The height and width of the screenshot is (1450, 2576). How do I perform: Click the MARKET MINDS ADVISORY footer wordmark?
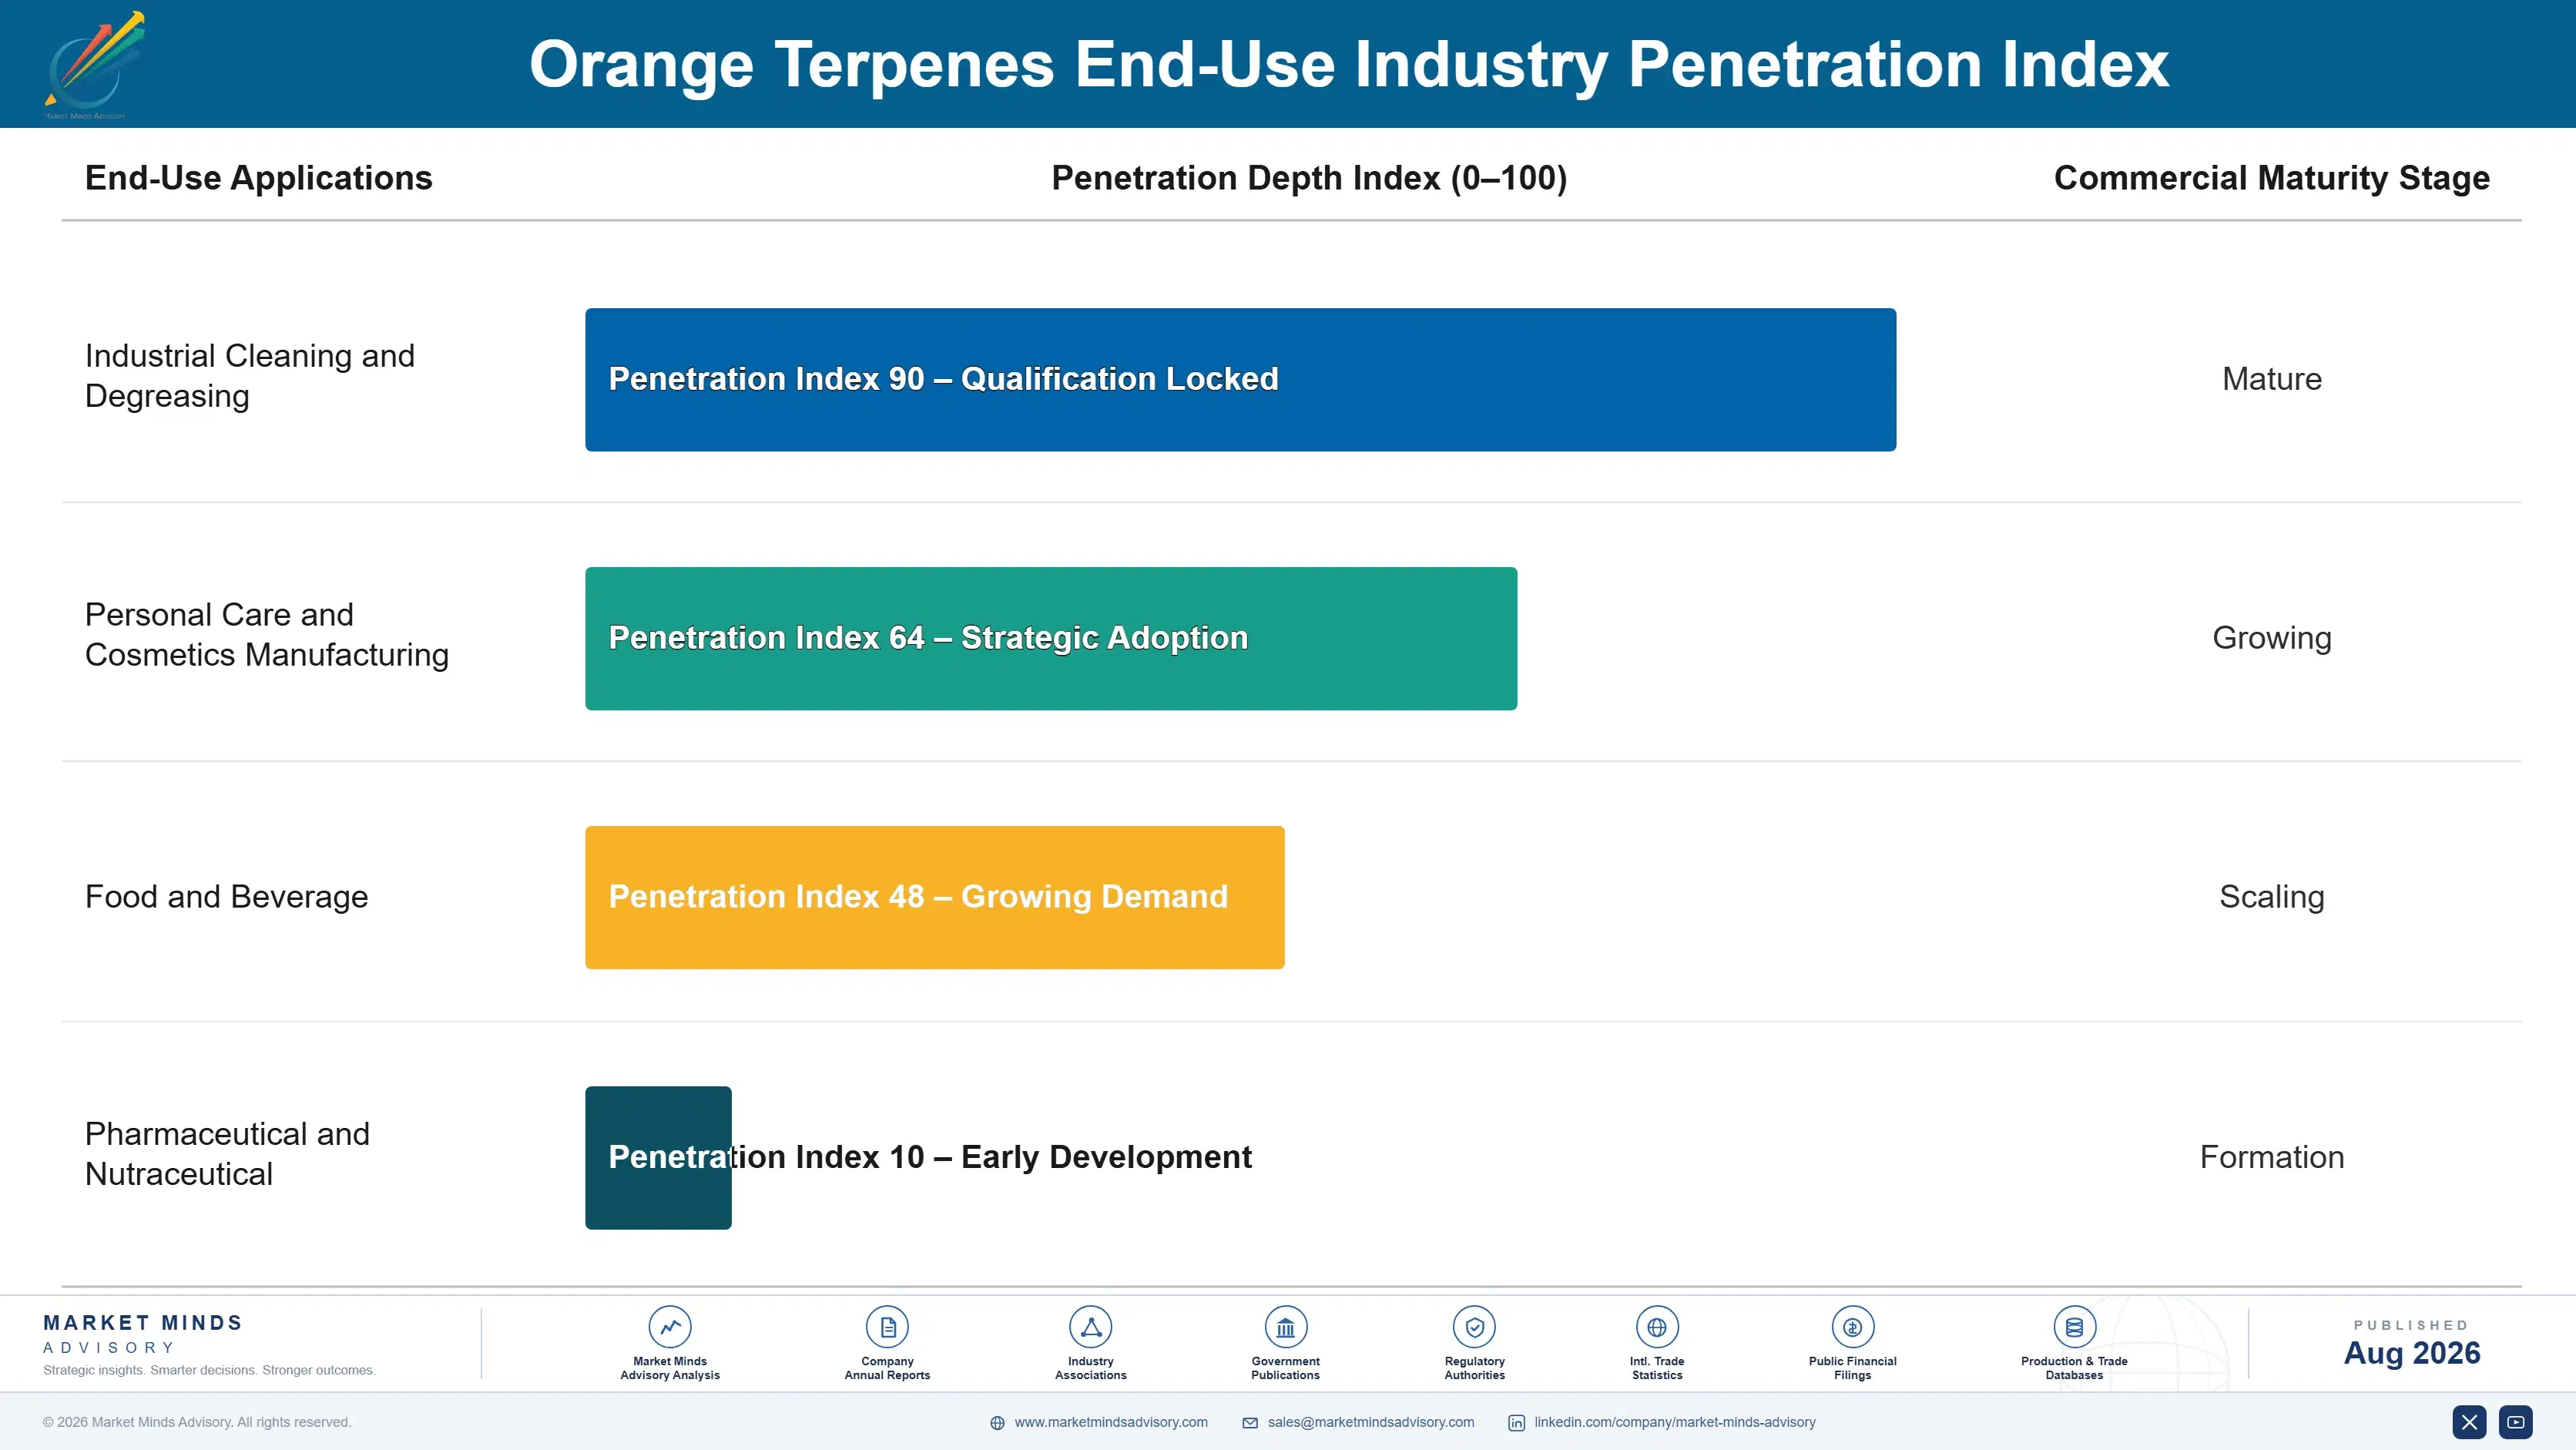[x=143, y=1334]
